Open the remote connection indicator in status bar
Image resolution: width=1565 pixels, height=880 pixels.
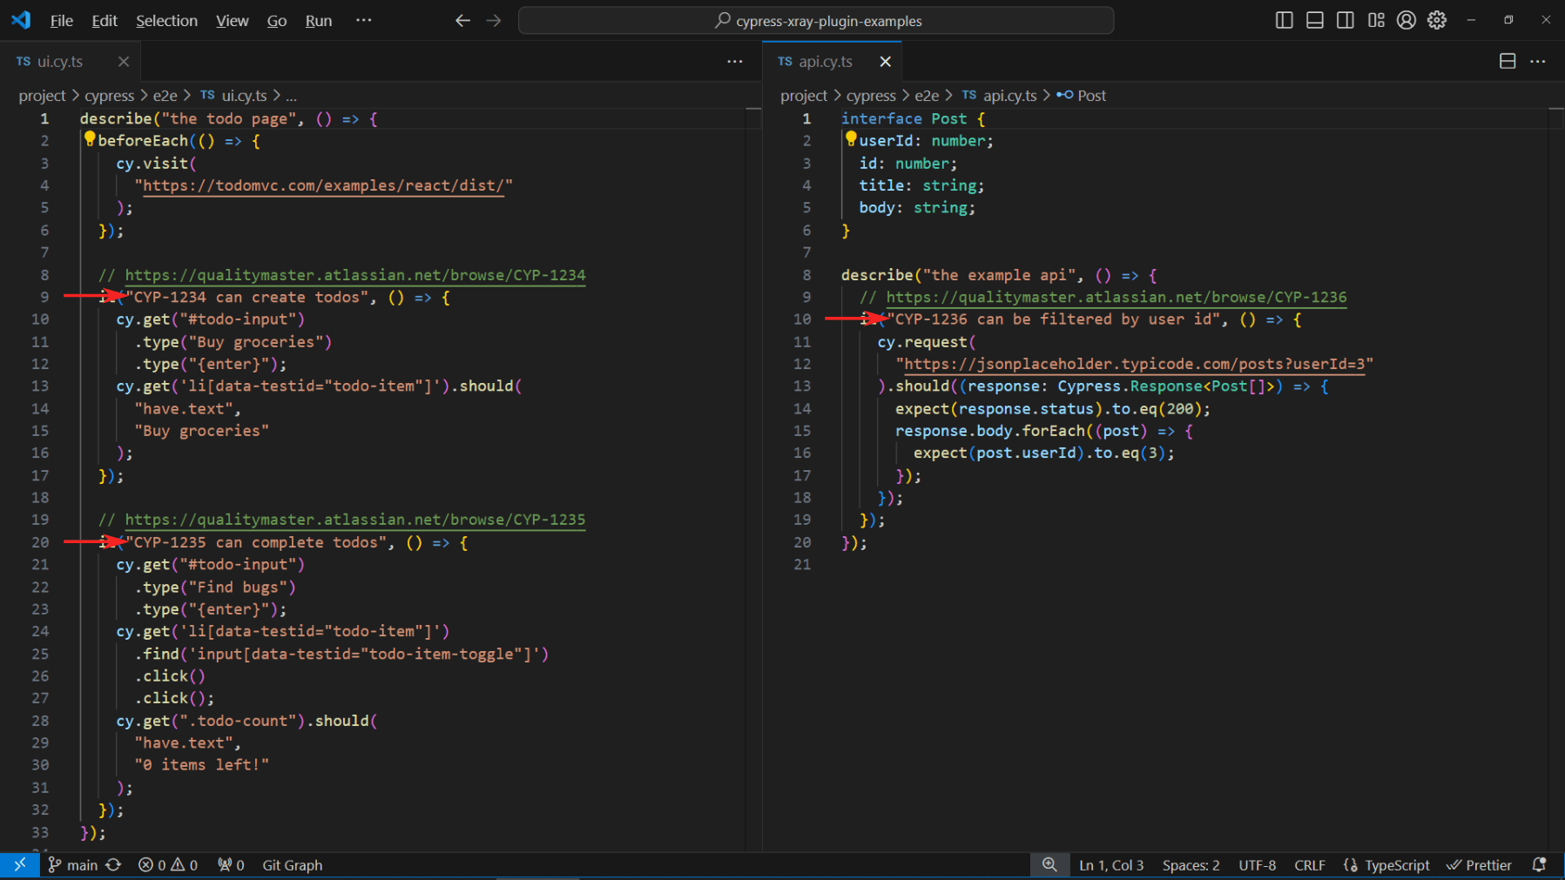pos(18,864)
